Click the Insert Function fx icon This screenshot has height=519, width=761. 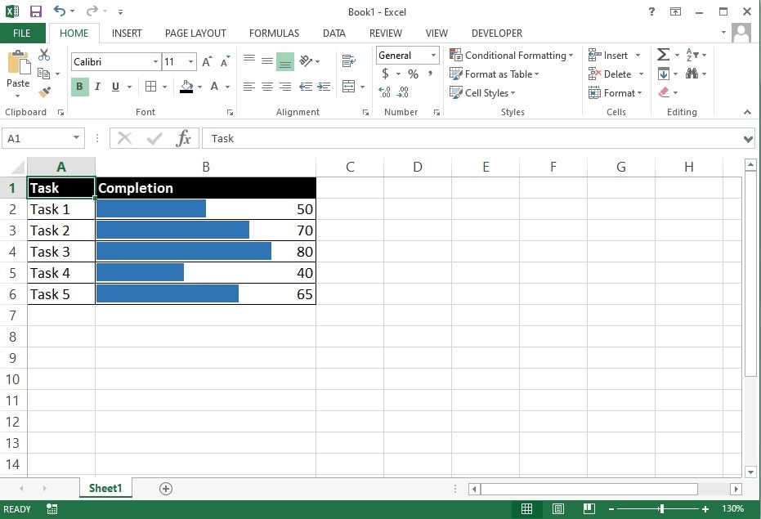pyautogui.click(x=183, y=138)
